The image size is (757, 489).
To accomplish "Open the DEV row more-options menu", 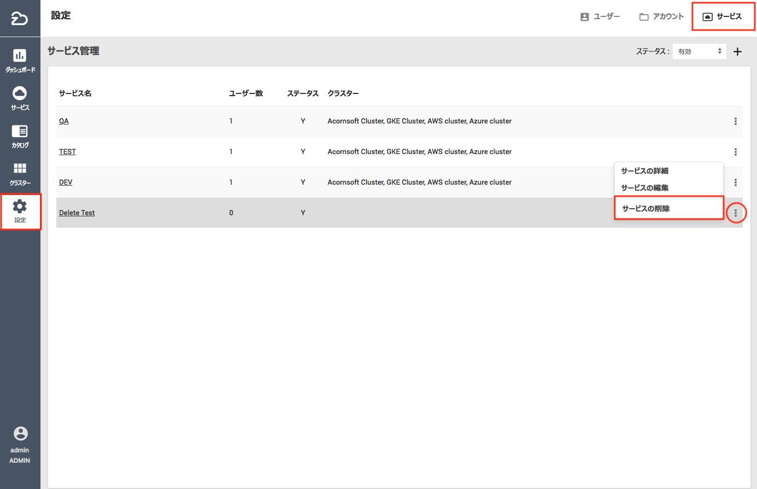I will click(735, 182).
